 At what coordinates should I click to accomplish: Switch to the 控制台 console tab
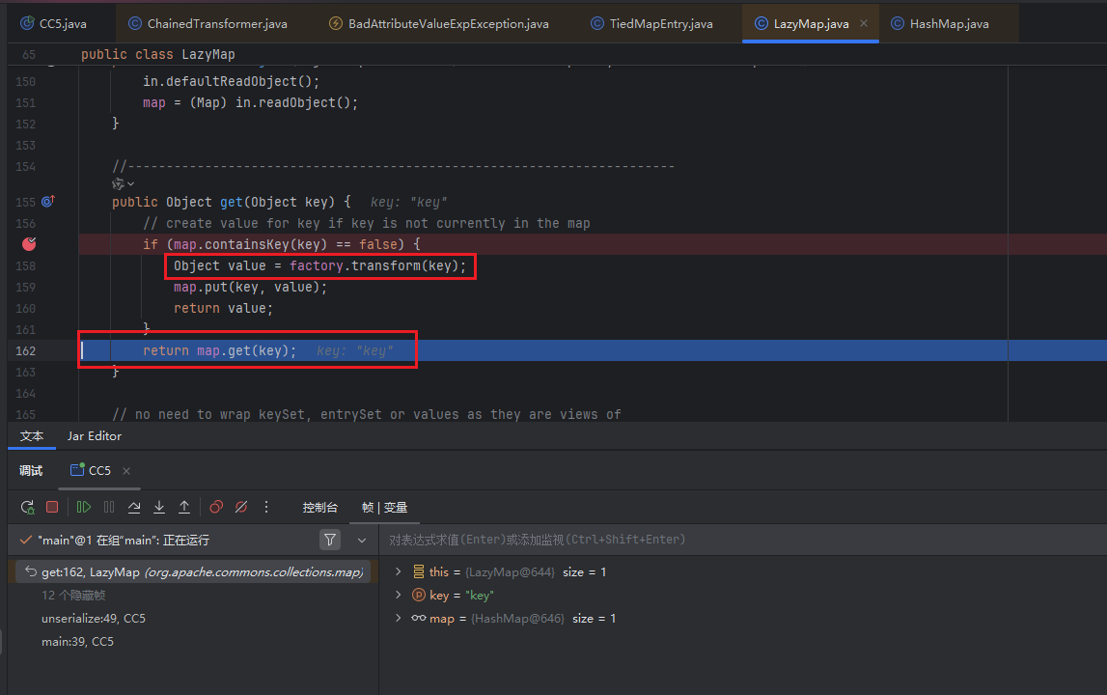(x=319, y=507)
